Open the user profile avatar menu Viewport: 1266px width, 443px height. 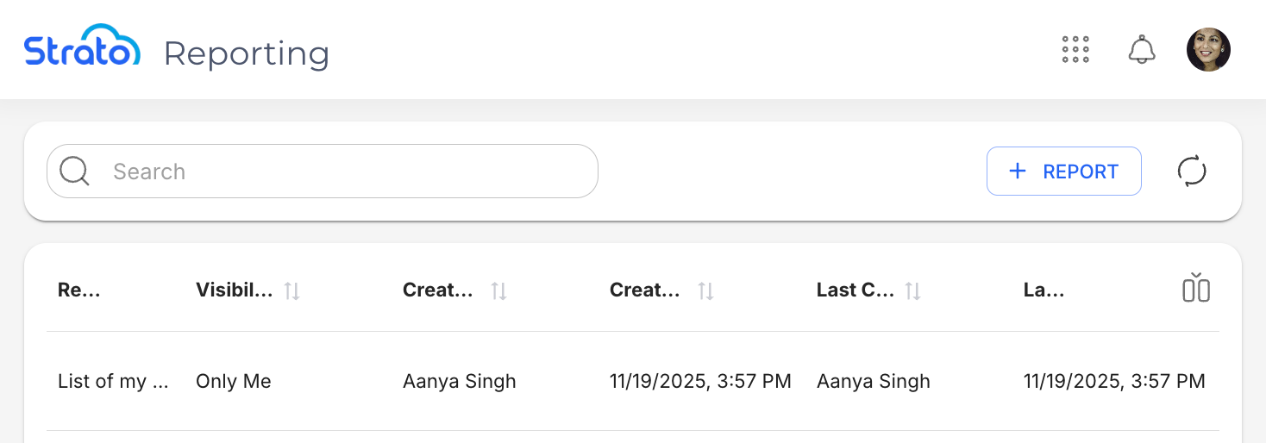[x=1208, y=50]
